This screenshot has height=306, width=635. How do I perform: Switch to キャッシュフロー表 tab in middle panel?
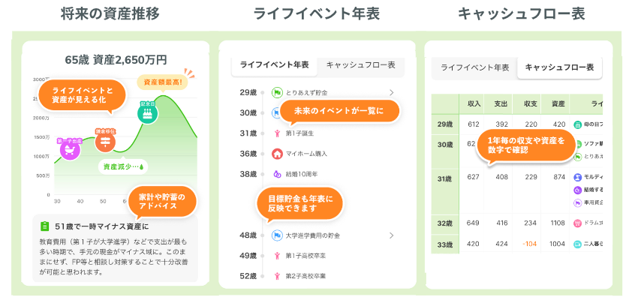pyautogui.click(x=360, y=65)
